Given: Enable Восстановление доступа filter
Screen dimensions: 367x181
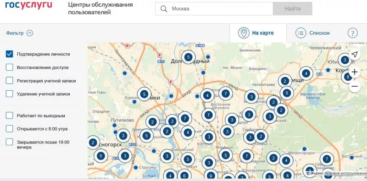Looking at the screenshot, I should (x=9, y=67).
